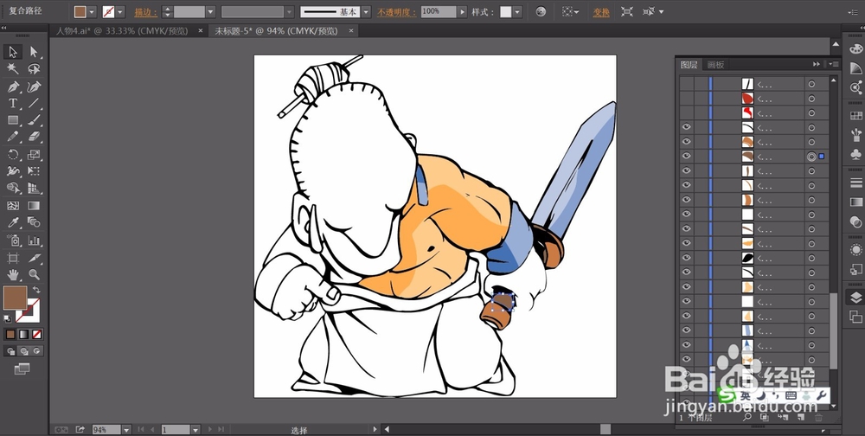Image resolution: width=865 pixels, height=436 pixels.
Task: Select the Gradient tool in toolbox
Action: pos(34,206)
